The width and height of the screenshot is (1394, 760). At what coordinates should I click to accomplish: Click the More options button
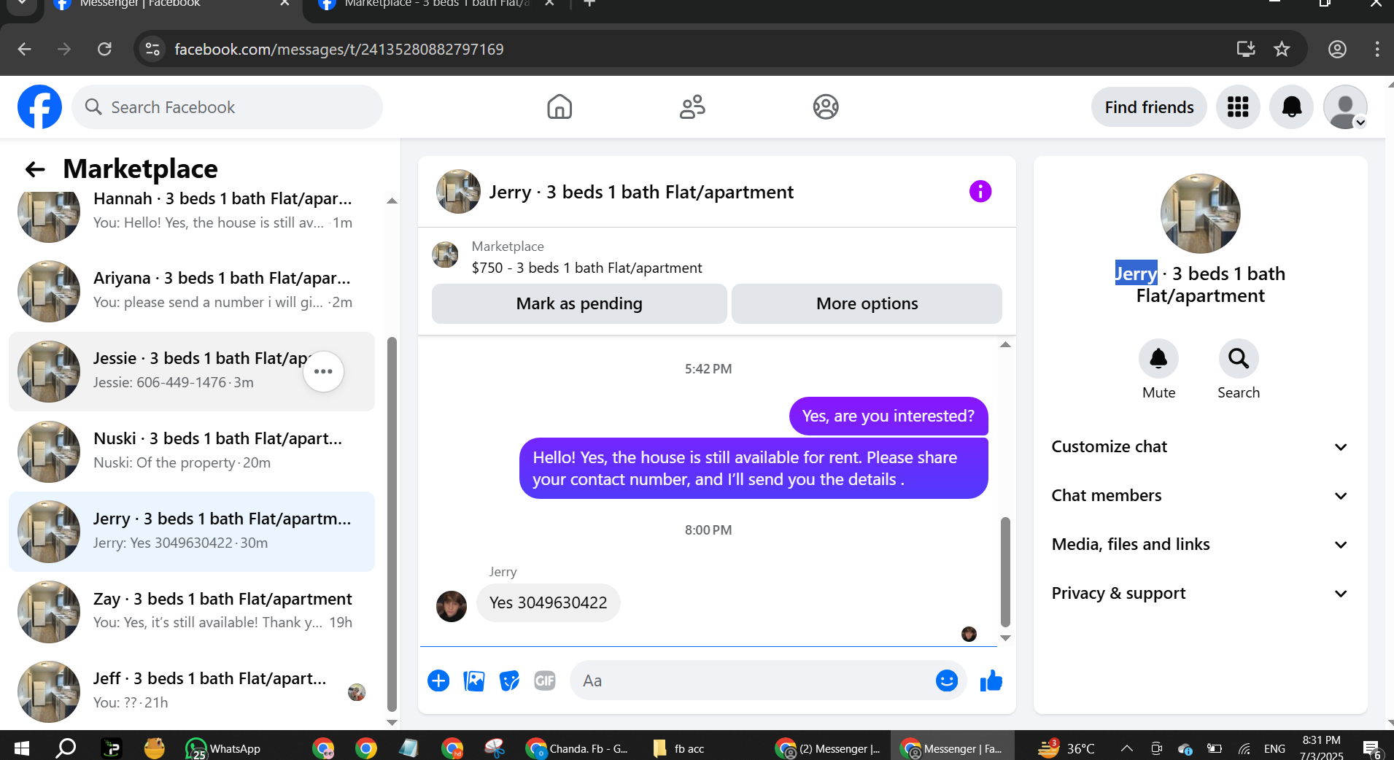(x=867, y=303)
